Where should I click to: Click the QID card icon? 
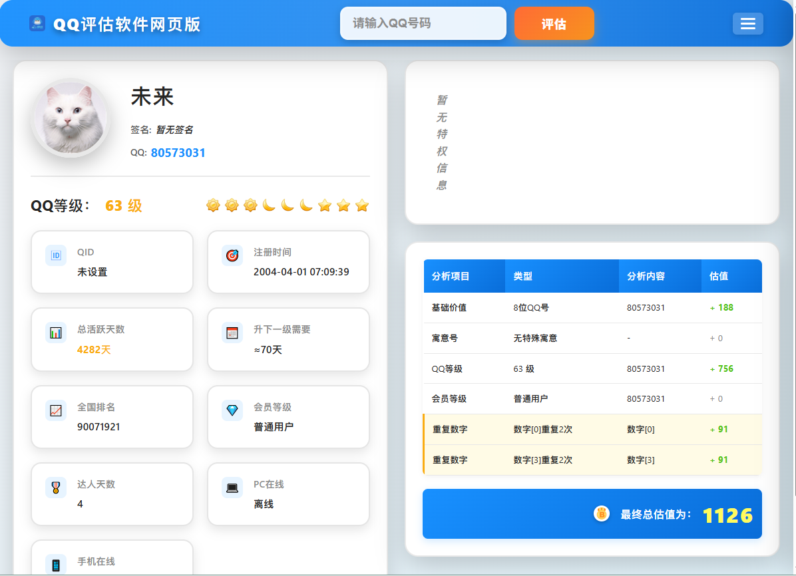pyautogui.click(x=56, y=255)
